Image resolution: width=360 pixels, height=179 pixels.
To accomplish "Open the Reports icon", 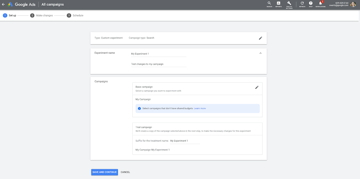I will (278, 4).
